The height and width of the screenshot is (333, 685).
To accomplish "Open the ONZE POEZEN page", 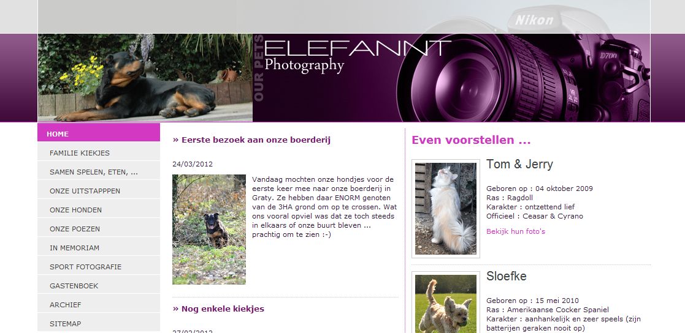I will click(x=99, y=229).
